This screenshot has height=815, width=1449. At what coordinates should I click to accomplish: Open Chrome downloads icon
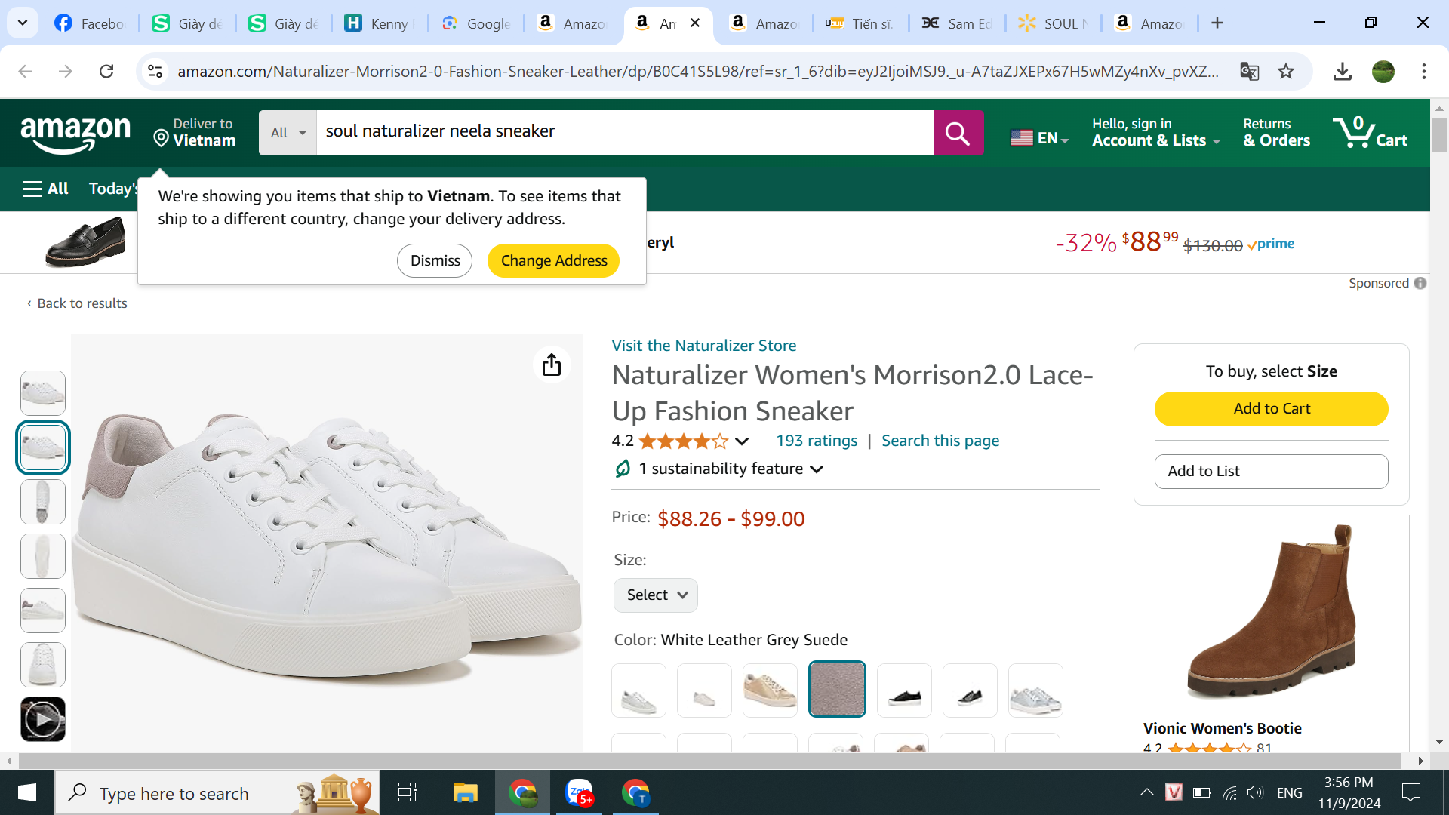point(1342,72)
